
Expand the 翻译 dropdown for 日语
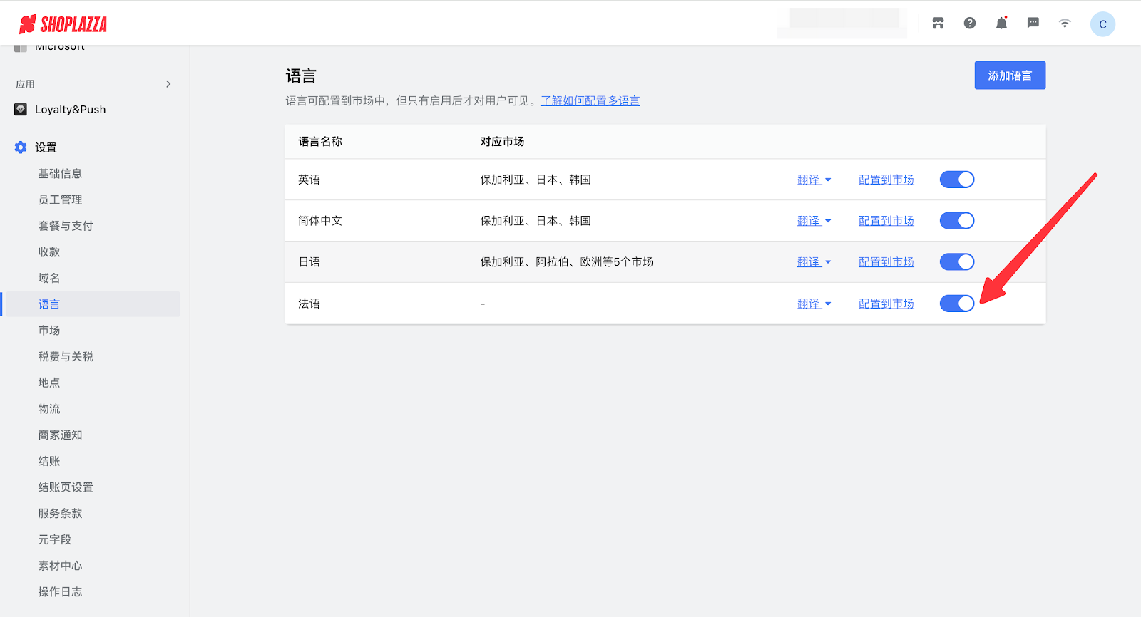[x=814, y=262]
